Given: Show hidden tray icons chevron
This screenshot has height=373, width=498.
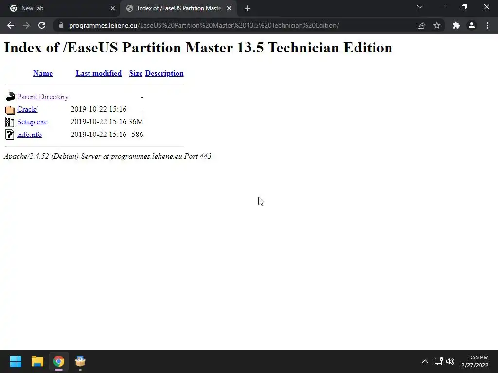Looking at the screenshot, I should click(x=425, y=361).
